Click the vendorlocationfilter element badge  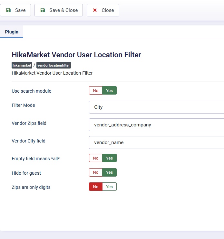coord(54,65)
